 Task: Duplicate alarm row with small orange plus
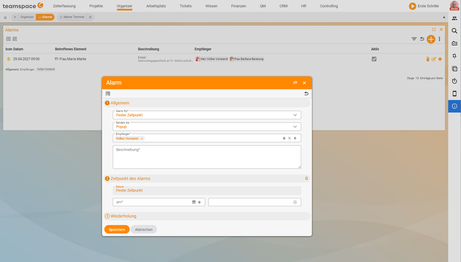[x=440, y=59]
